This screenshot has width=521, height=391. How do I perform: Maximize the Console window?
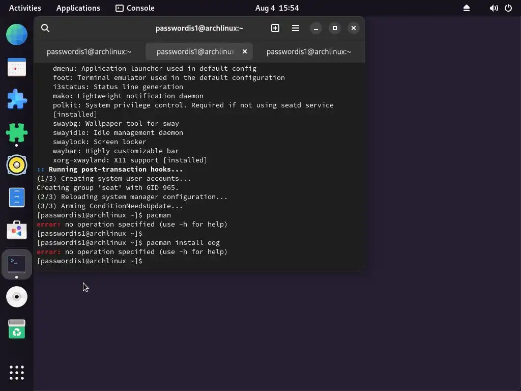tap(335, 29)
